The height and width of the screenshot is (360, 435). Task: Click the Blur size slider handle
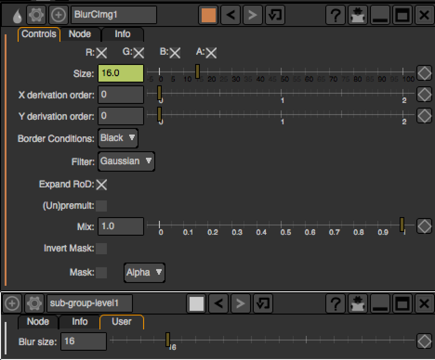[x=168, y=340]
